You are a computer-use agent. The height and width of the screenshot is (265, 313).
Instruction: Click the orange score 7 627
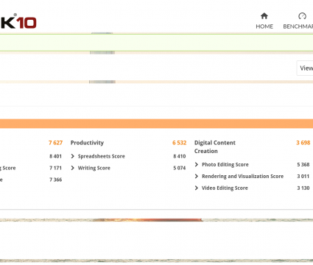[x=55, y=143]
